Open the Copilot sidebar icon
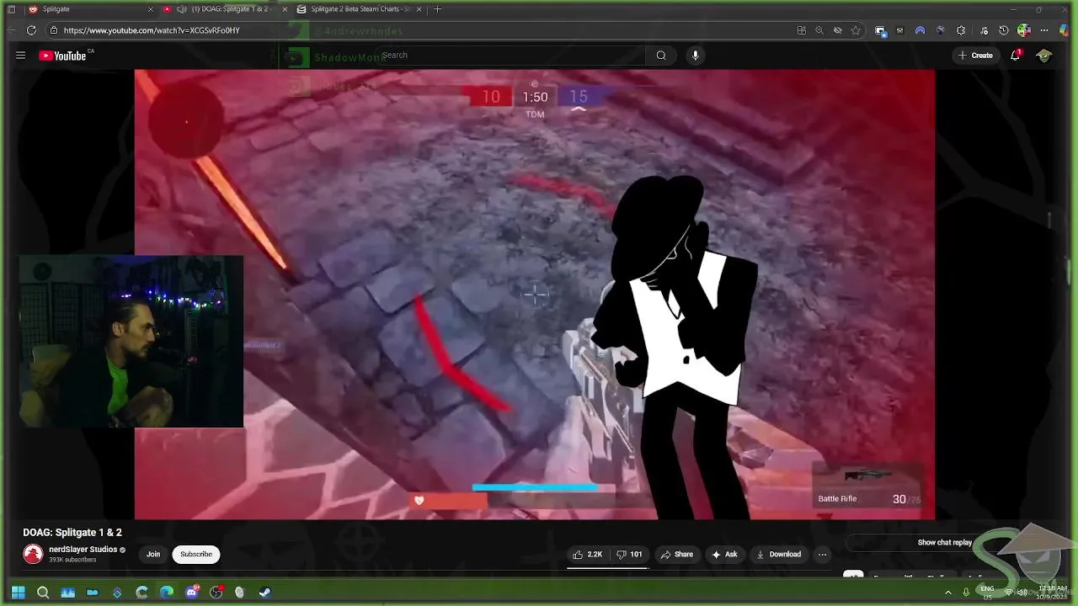 1065,30
